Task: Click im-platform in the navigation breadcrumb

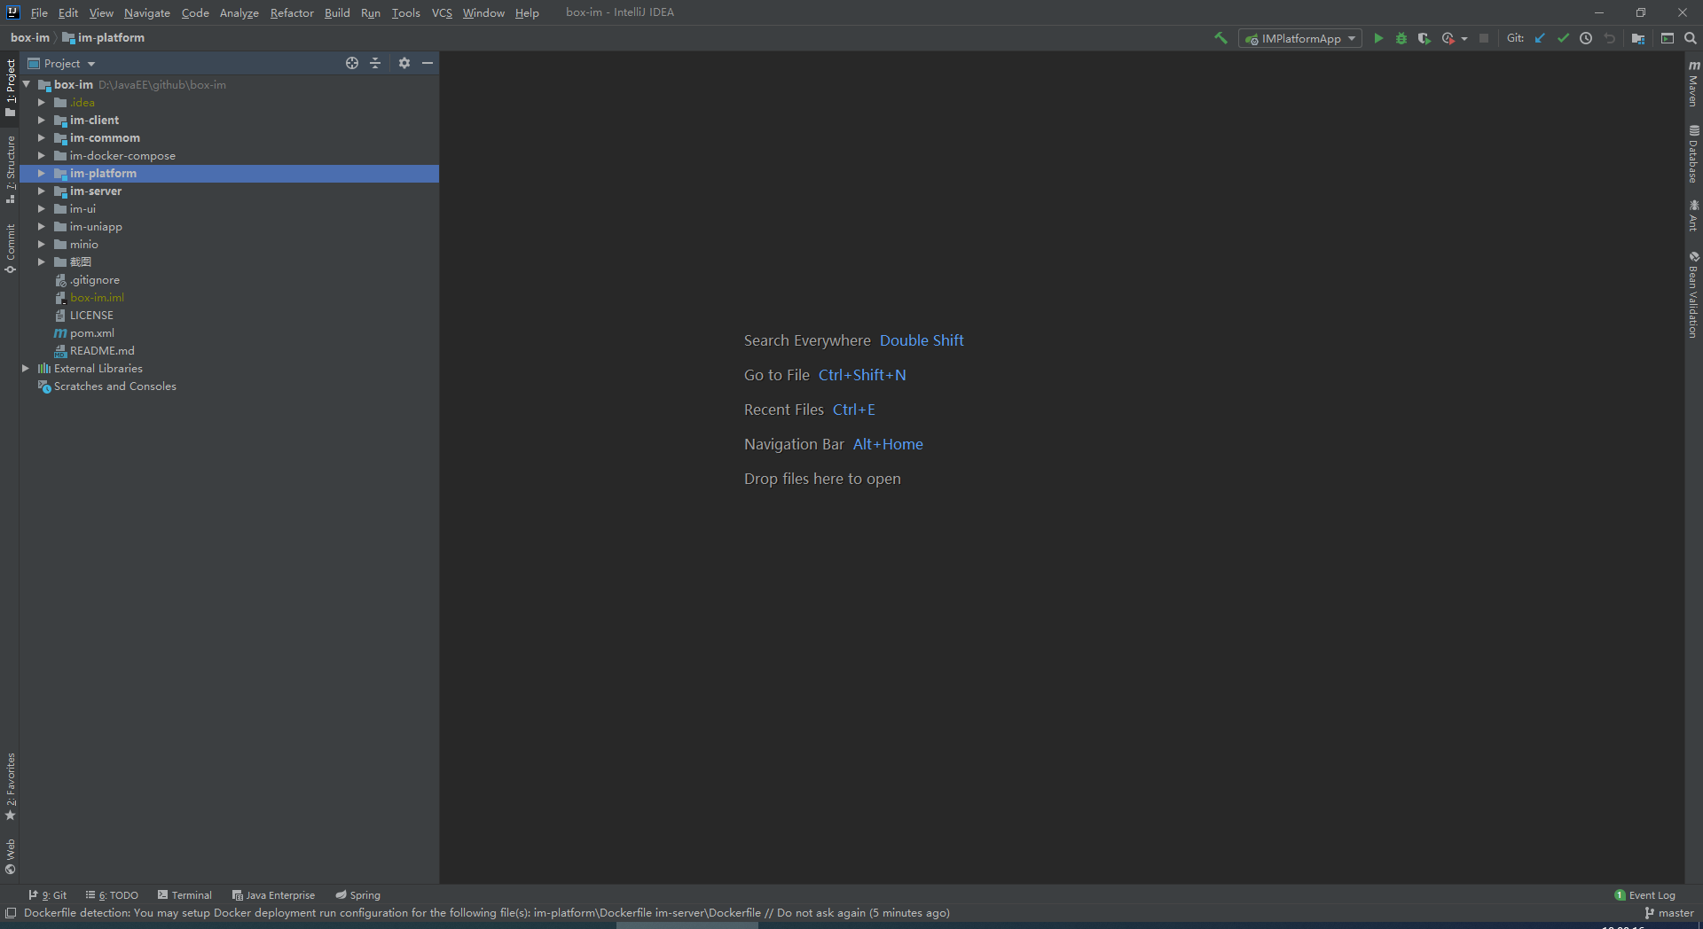Action: tap(103, 37)
